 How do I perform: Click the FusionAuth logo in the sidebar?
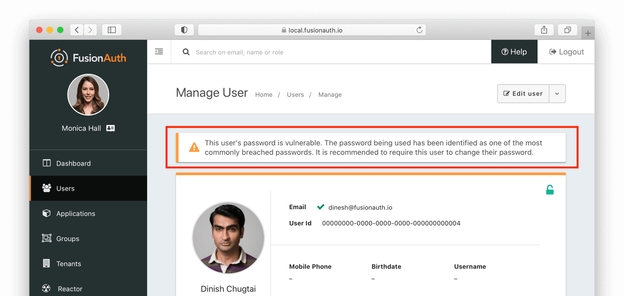click(x=88, y=58)
